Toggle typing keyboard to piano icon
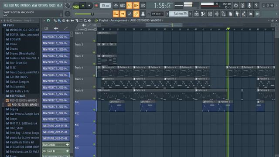Image resolution: width=279 pixels, height=157 pixels. pos(116,14)
